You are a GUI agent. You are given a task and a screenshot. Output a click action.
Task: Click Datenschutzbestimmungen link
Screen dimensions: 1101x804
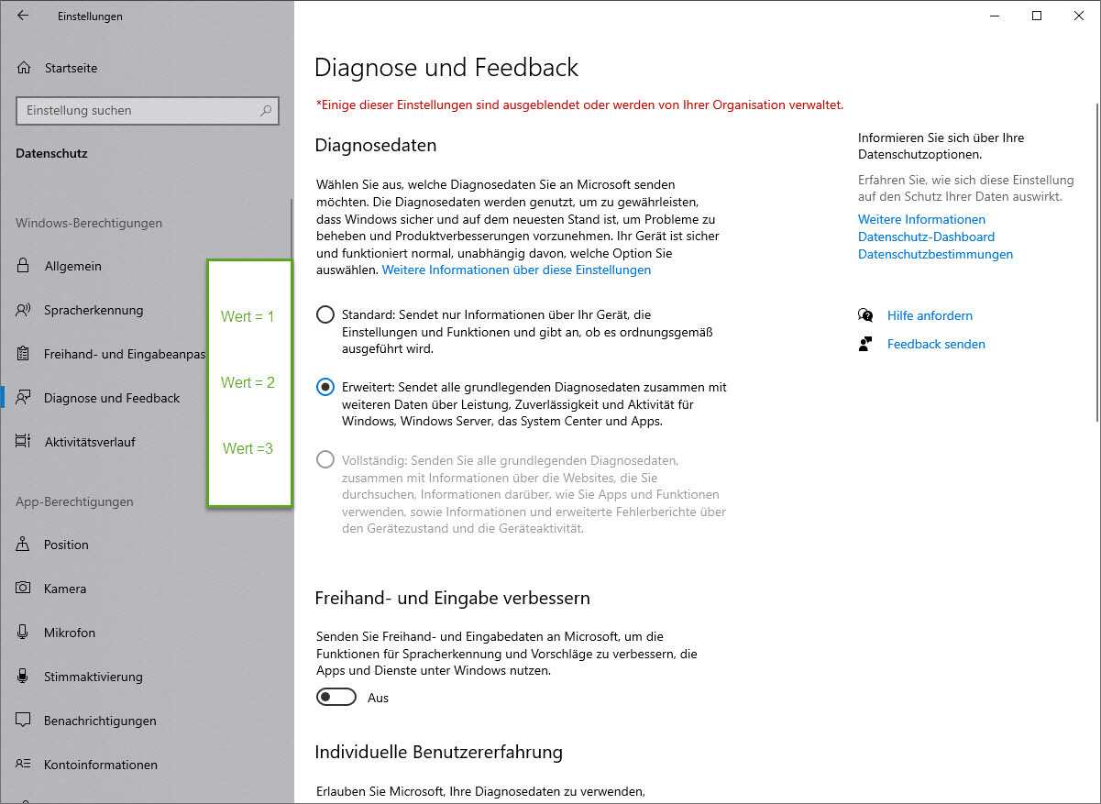click(935, 254)
